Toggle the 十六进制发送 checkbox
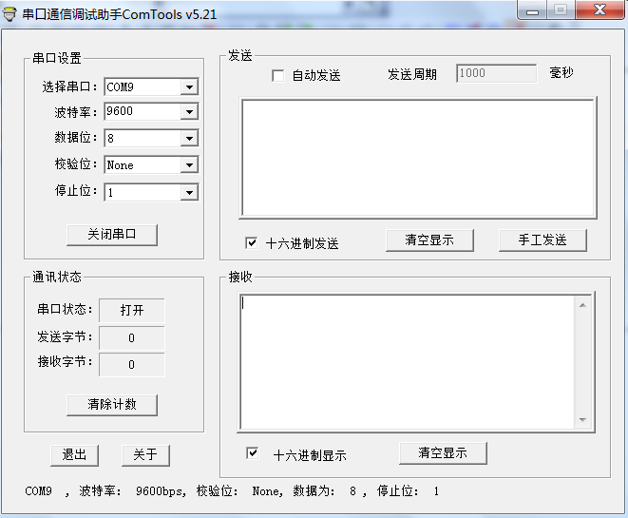Screen dimensions: 628x518 [252, 242]
